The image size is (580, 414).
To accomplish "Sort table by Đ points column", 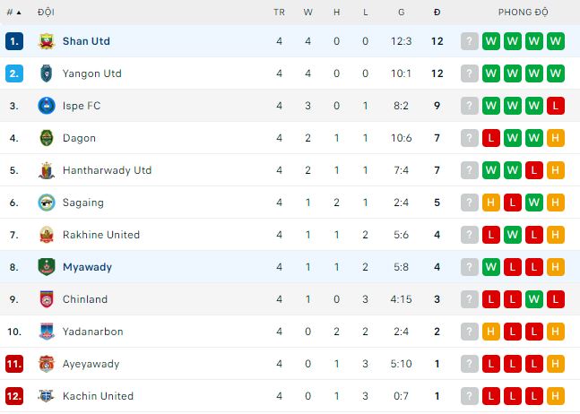I will 437,13.
